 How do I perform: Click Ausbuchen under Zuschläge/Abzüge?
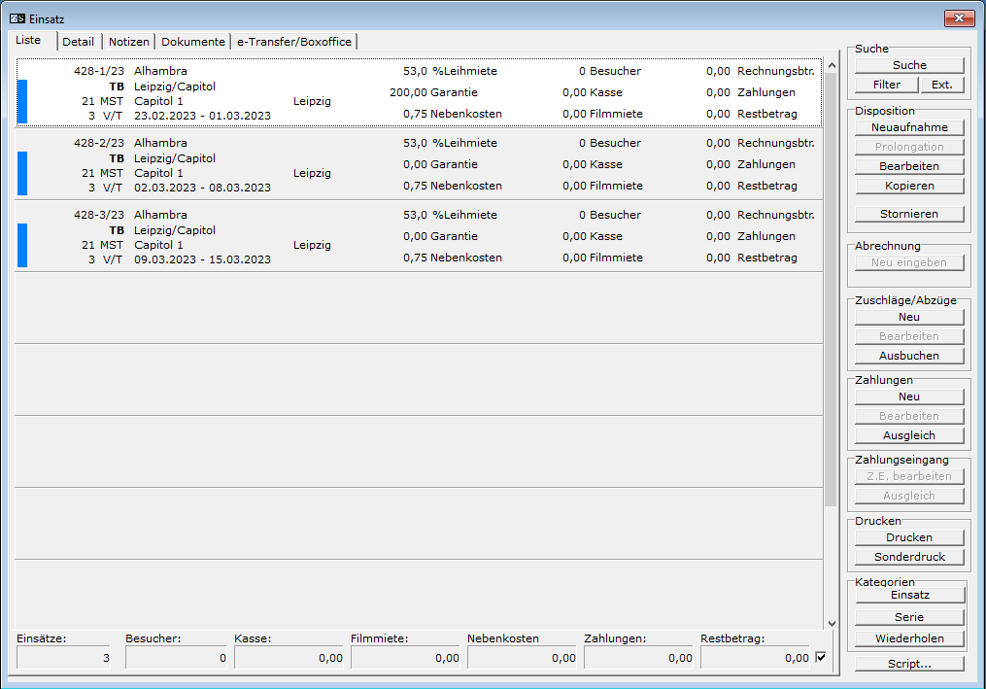(909, 356)
